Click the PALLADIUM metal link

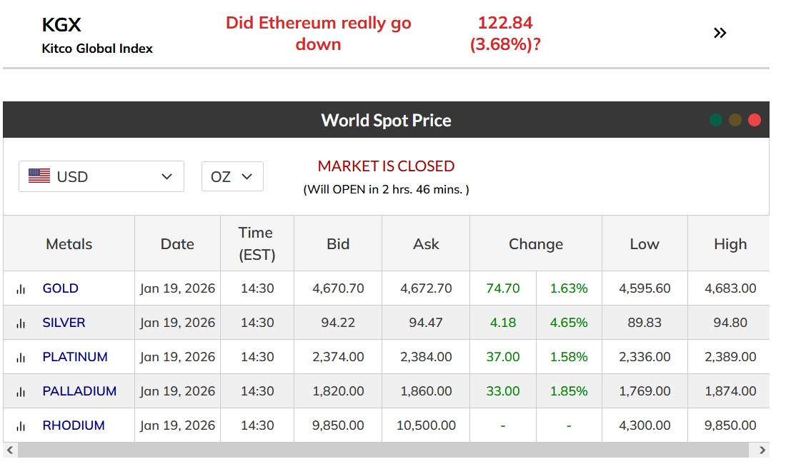point(79,391)
